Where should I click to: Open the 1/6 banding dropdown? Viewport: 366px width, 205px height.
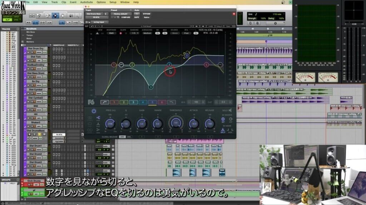135,33
